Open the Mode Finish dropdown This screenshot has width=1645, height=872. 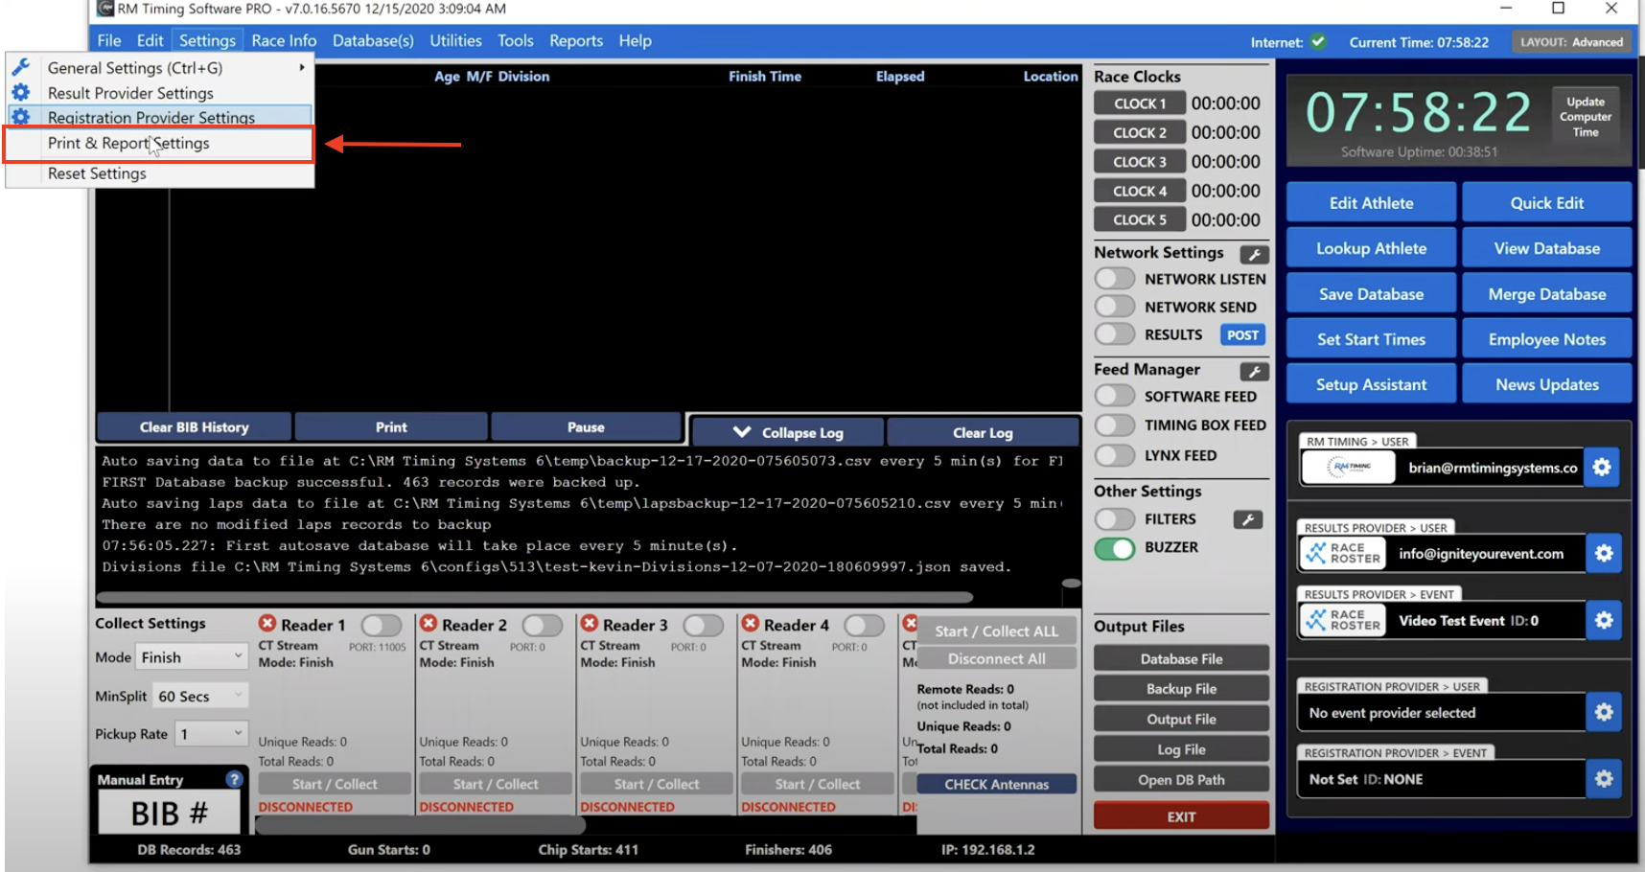(192, 657)
